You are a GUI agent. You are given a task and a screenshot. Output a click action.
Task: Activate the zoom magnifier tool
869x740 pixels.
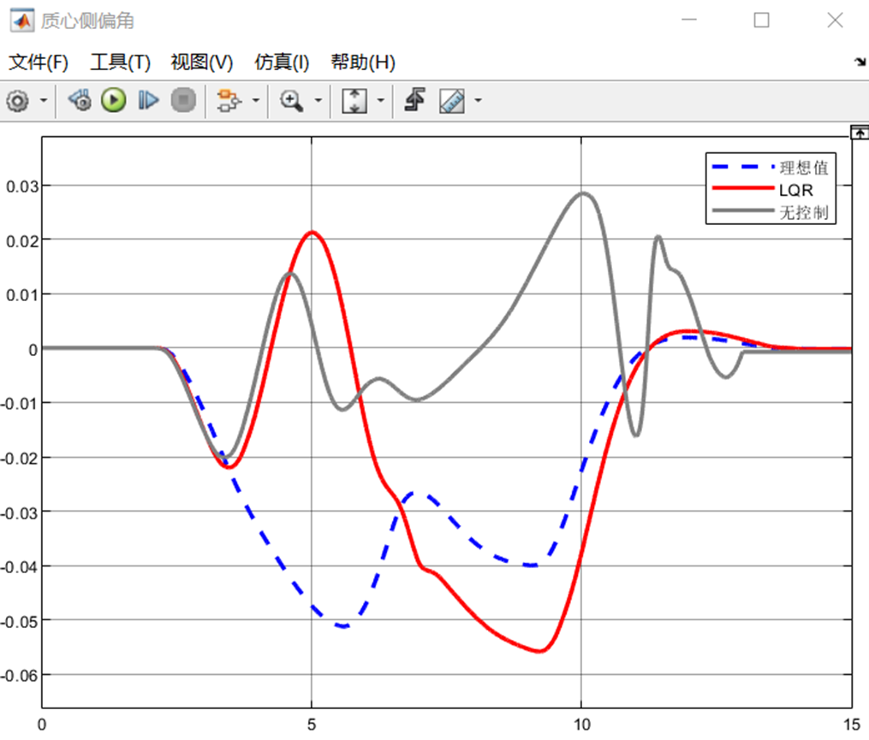click(x=291, y=100)
